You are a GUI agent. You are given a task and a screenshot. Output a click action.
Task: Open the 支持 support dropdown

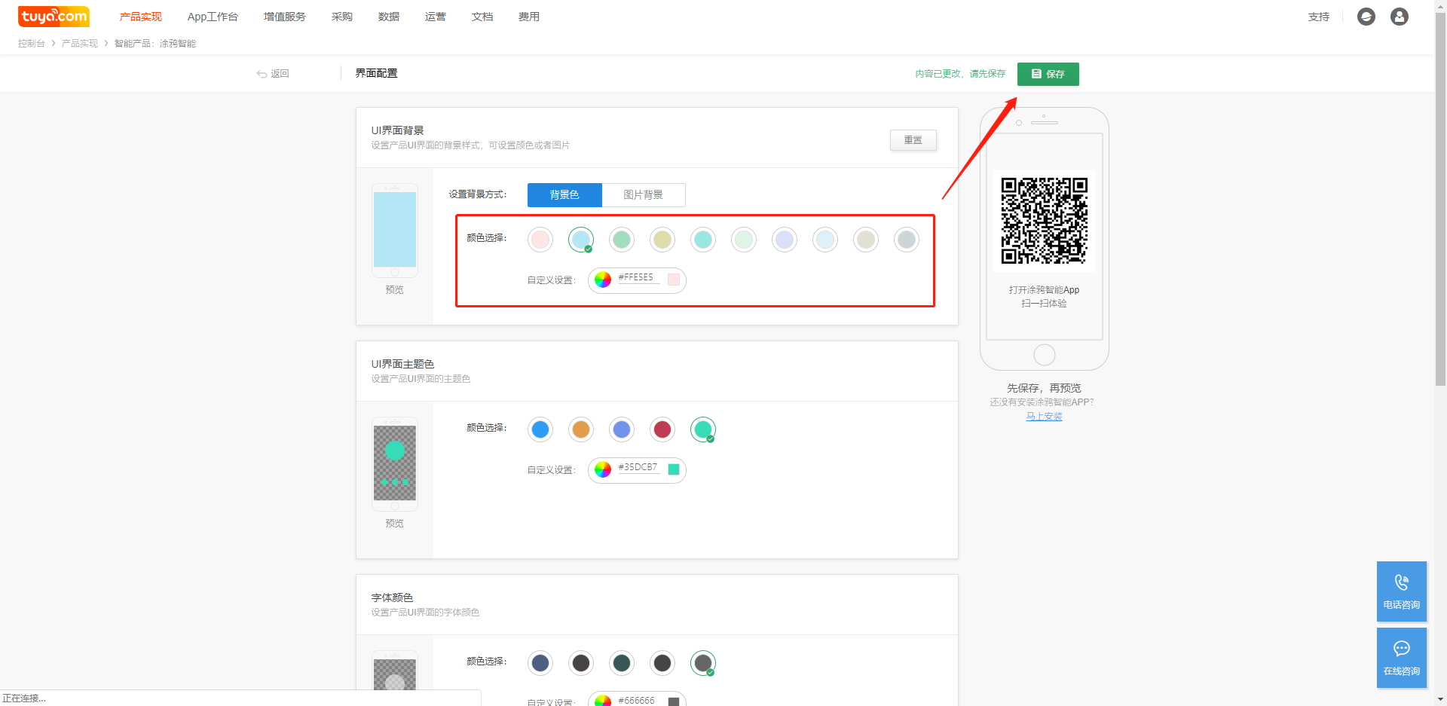pyautogui.click(x=1318, y=17)
